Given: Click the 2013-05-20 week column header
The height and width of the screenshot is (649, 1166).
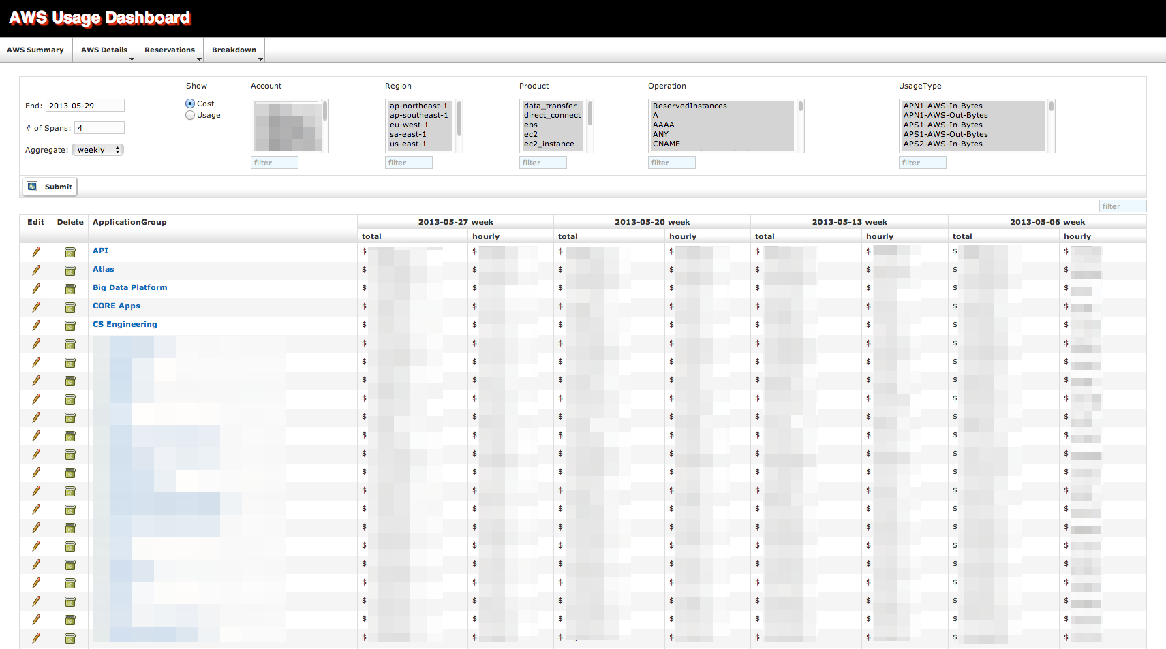Looking at the screenshot, I should 652,222.
